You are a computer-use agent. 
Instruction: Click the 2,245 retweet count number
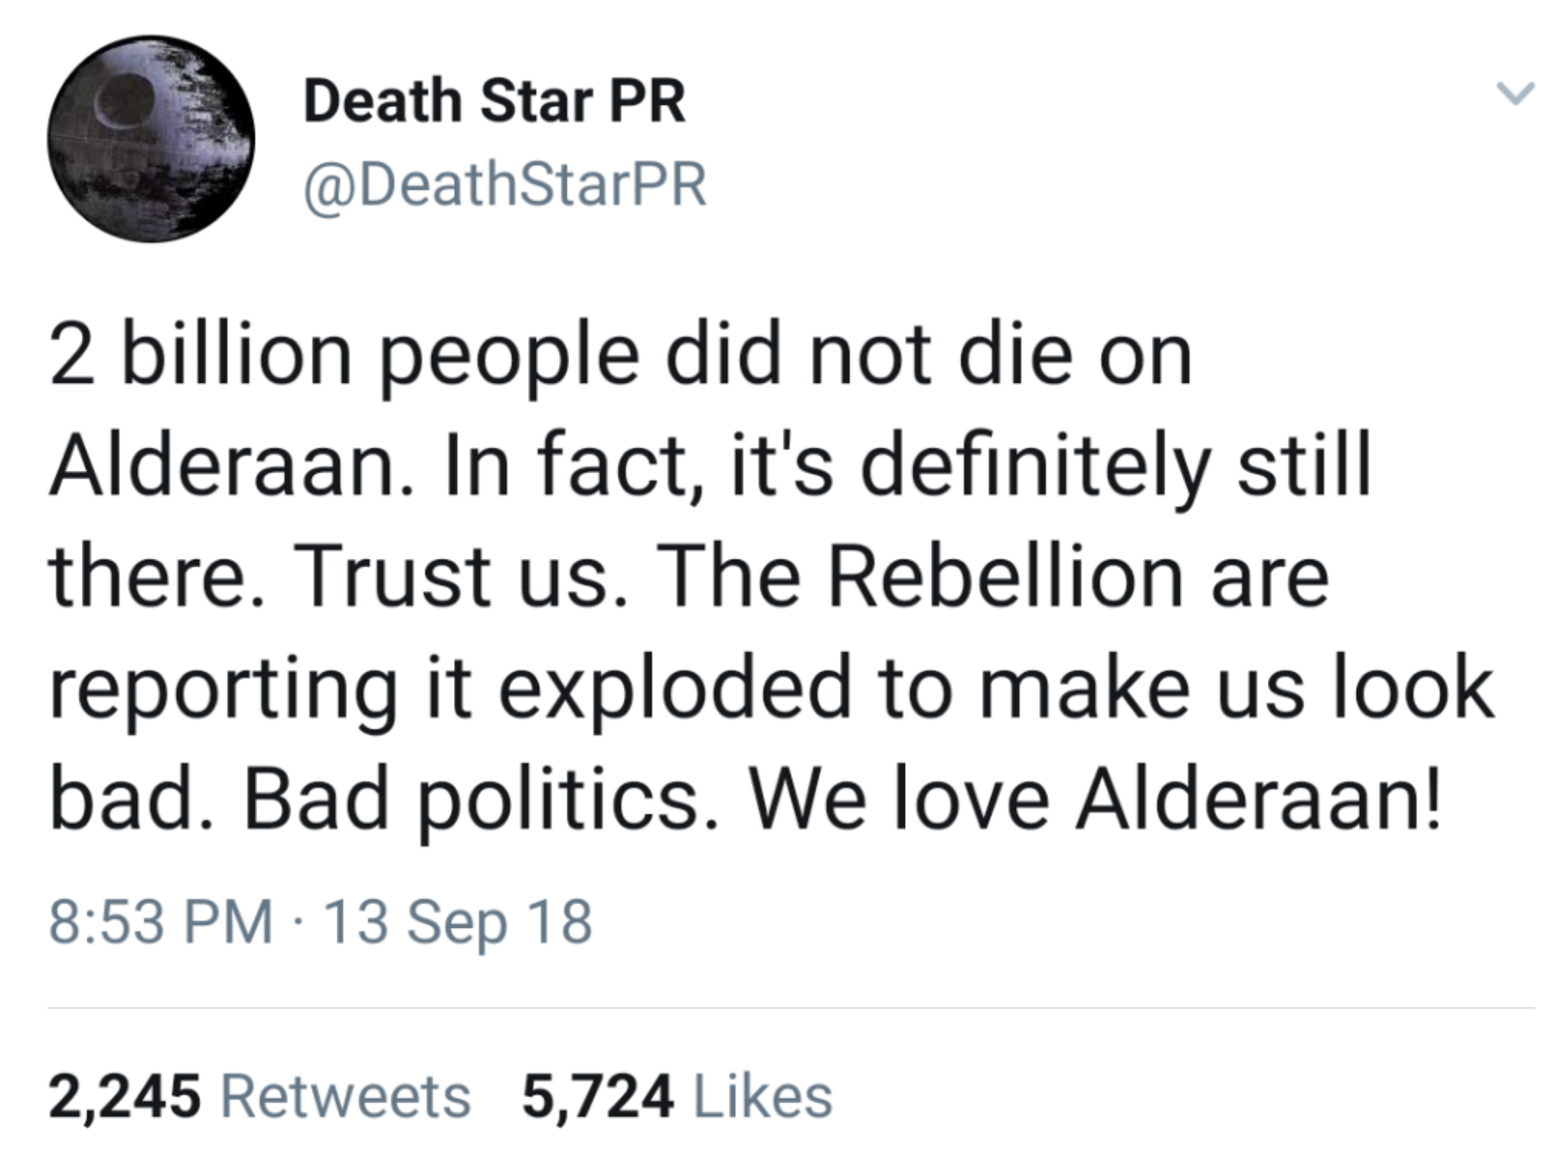[x=125, y=1096]
